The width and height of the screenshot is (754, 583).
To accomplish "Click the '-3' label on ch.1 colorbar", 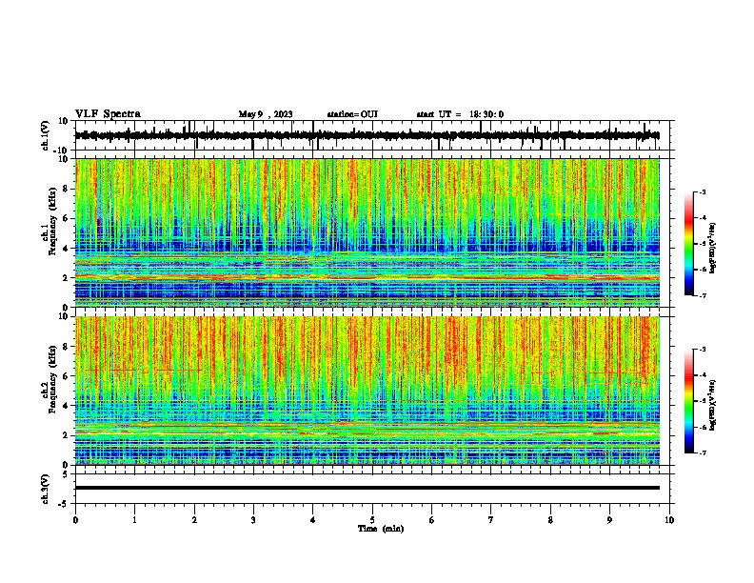I will [x=702, y=192].
